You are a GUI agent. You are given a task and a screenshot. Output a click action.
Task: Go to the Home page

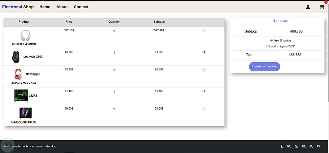pos(45,7)
